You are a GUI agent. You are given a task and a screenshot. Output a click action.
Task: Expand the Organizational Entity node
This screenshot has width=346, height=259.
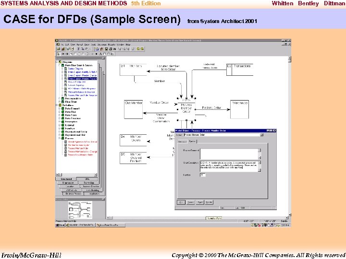pos(60,132)
